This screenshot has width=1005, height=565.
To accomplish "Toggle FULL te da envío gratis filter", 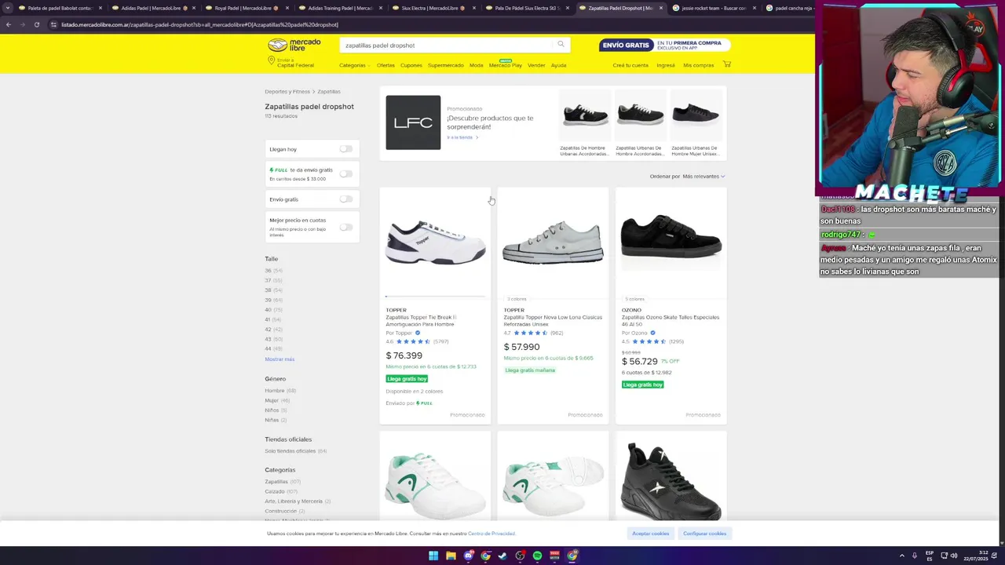I will 346,174.
